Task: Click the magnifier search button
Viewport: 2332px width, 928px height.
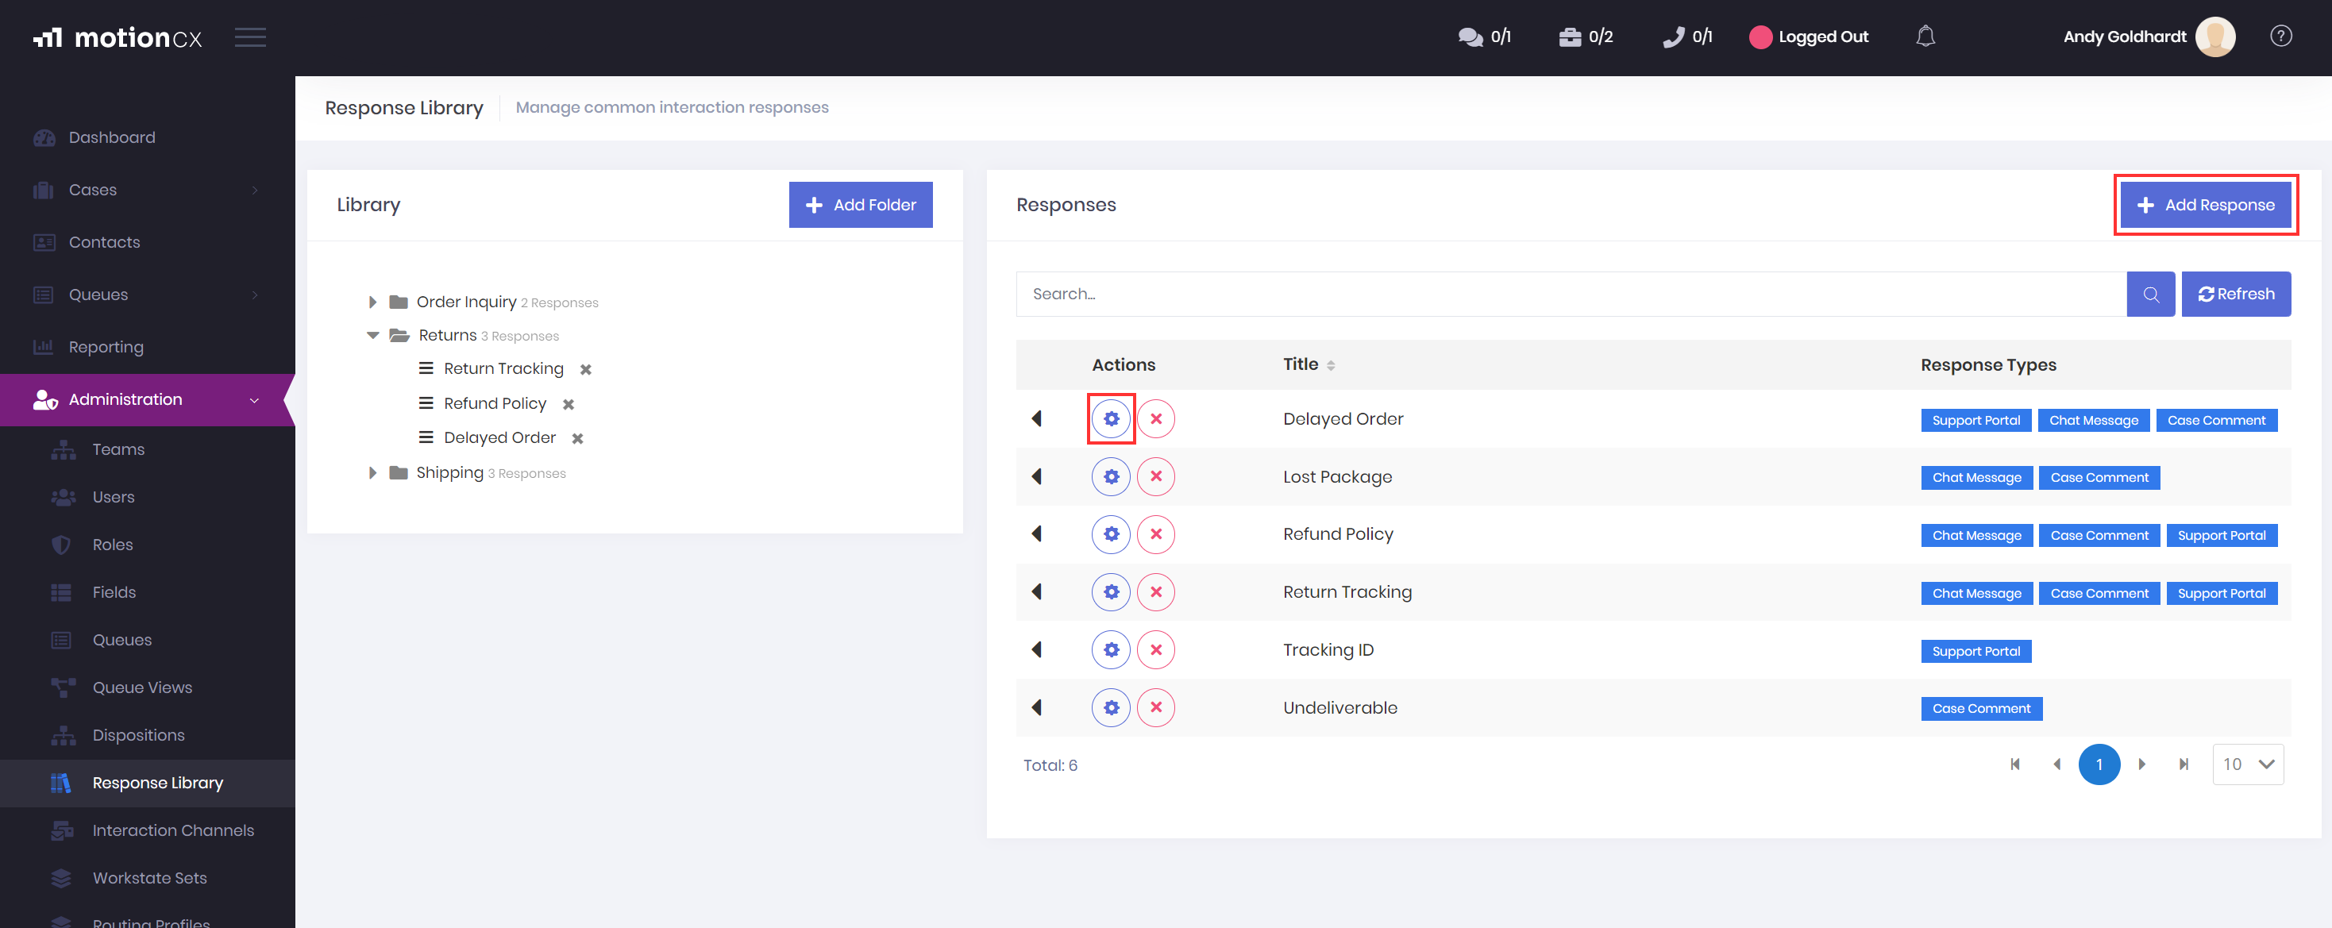Action: (x=2150, y=295)
